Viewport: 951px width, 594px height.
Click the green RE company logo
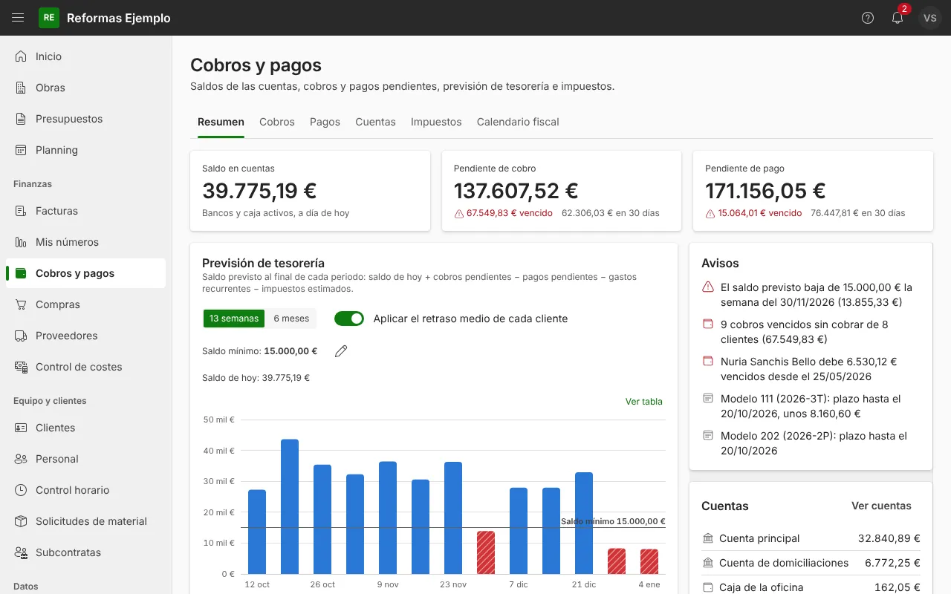(49, 18)
